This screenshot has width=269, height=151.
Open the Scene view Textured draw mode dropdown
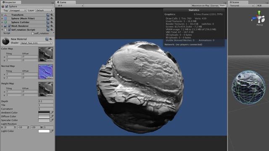[x=242, y=5]
